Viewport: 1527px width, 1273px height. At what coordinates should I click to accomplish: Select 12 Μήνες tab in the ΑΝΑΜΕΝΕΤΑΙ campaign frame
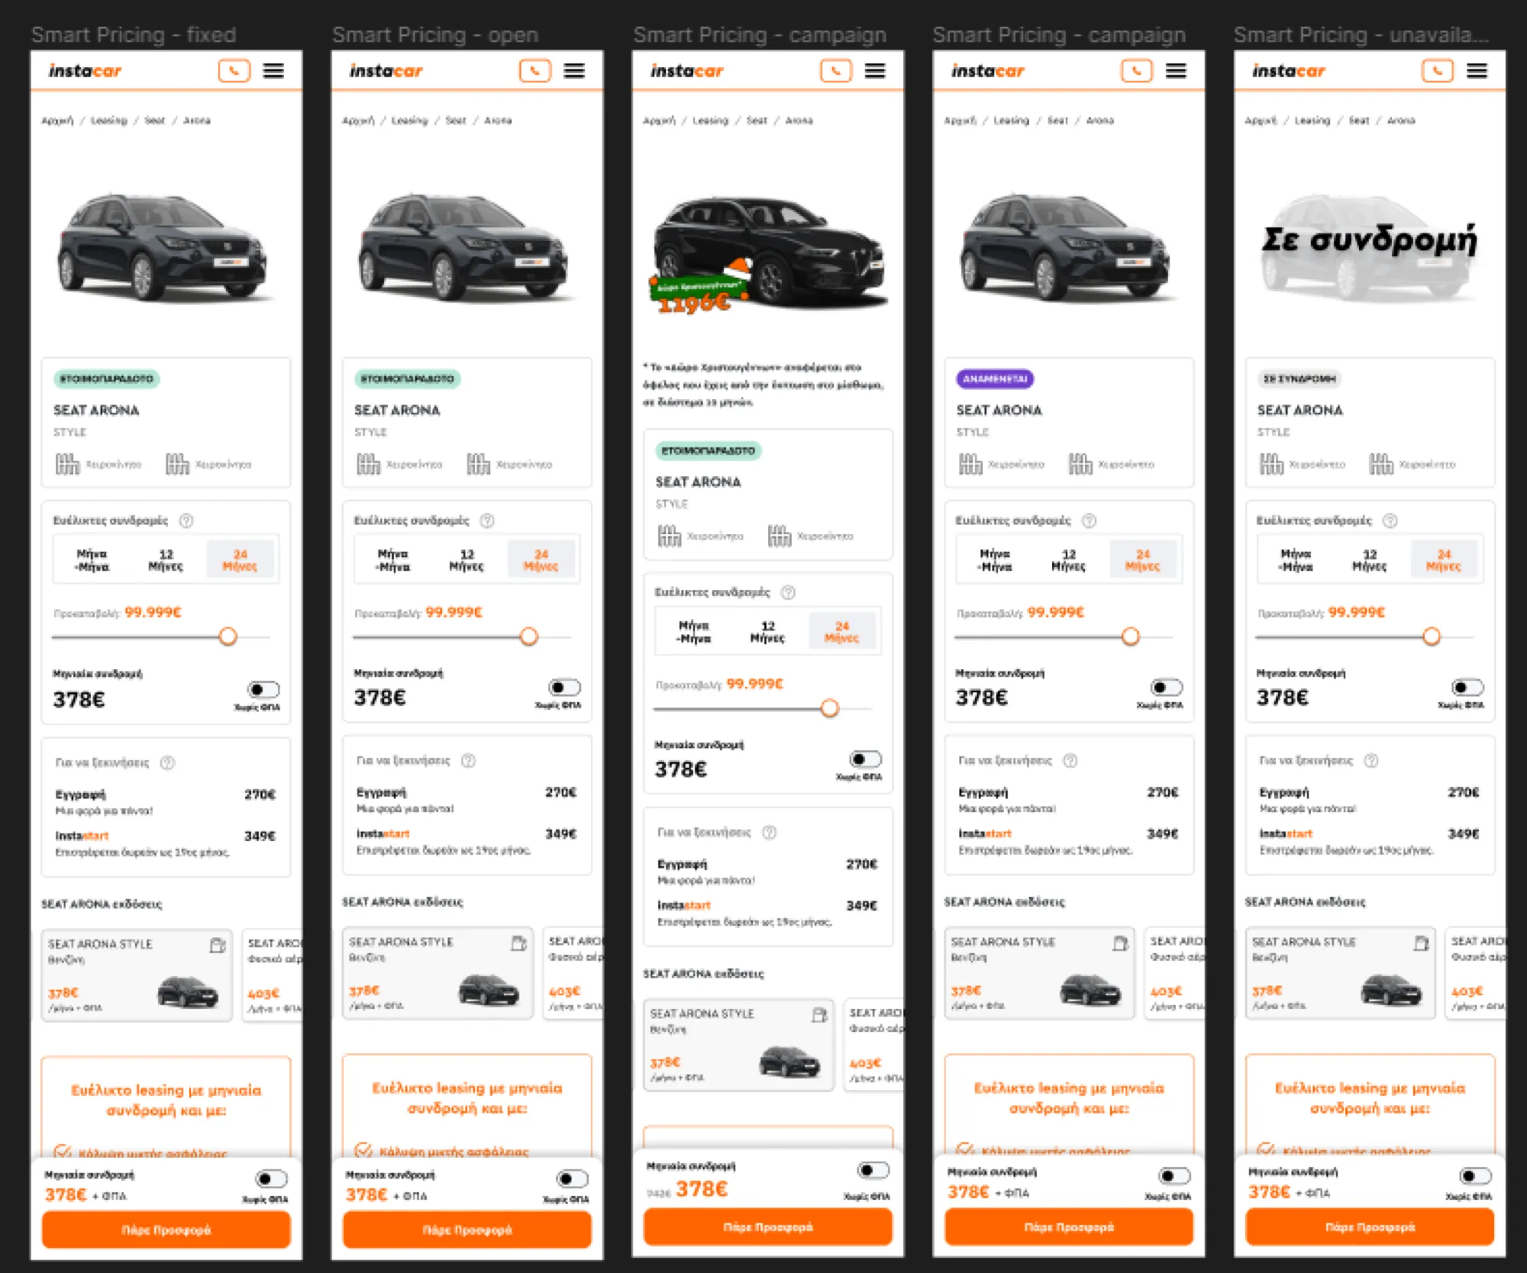1068,560
